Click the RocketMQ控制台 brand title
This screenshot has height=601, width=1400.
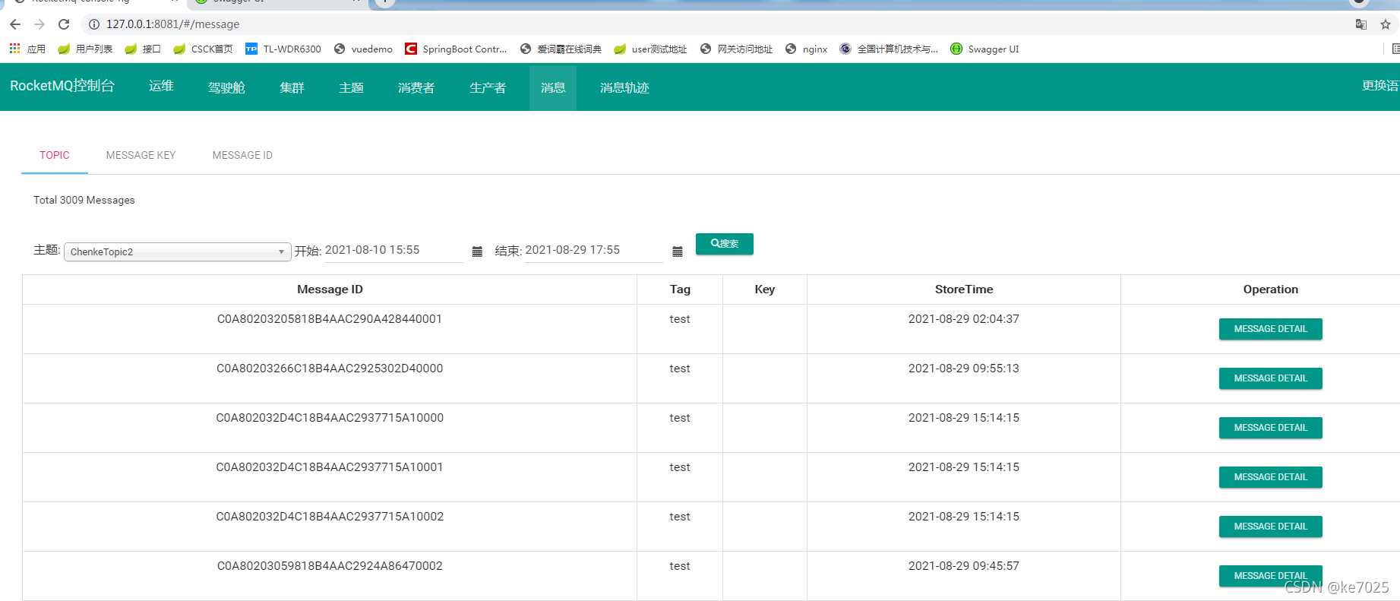[62, 86]
